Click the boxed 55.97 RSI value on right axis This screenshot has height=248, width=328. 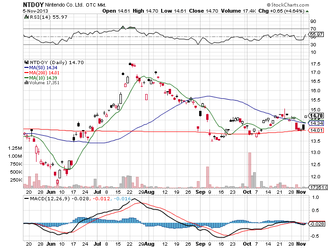[316, 34]
